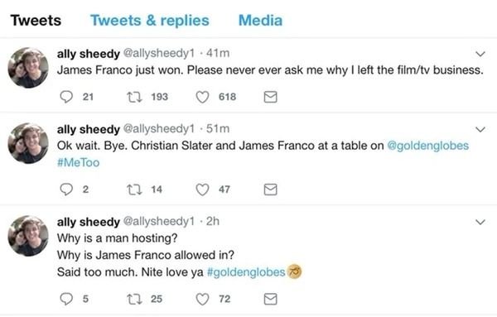Send 'James Franco just won' tweet via message

coord(270,97)
